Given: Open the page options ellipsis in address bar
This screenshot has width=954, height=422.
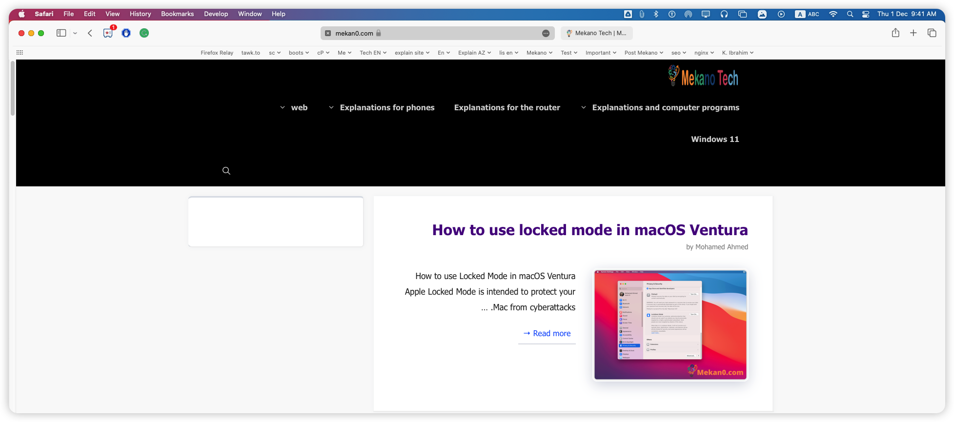Looking at the screenshot, I should pyautogui.click(x=546, y=33).
